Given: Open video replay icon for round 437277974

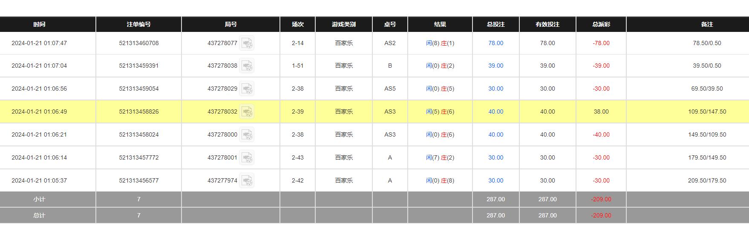Looking at the screenshot, I should pos(247,181).
